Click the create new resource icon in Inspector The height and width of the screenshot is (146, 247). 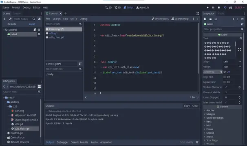coord(205,19)
